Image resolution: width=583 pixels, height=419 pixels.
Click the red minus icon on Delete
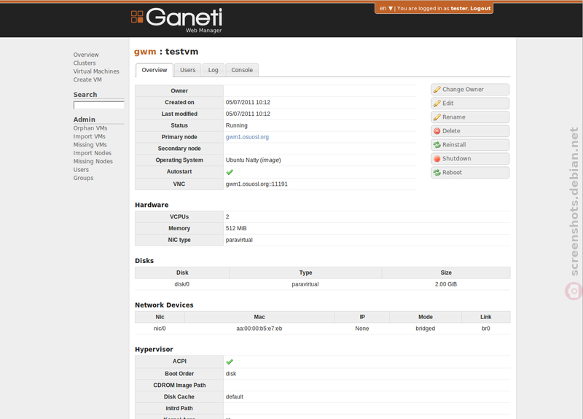(x=437, y=131)
